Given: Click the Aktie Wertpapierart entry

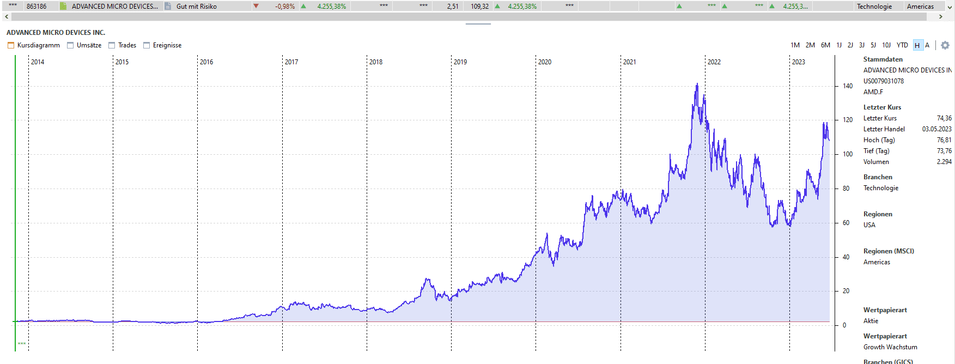Looking at the screenshot, I should click(871, 321).
